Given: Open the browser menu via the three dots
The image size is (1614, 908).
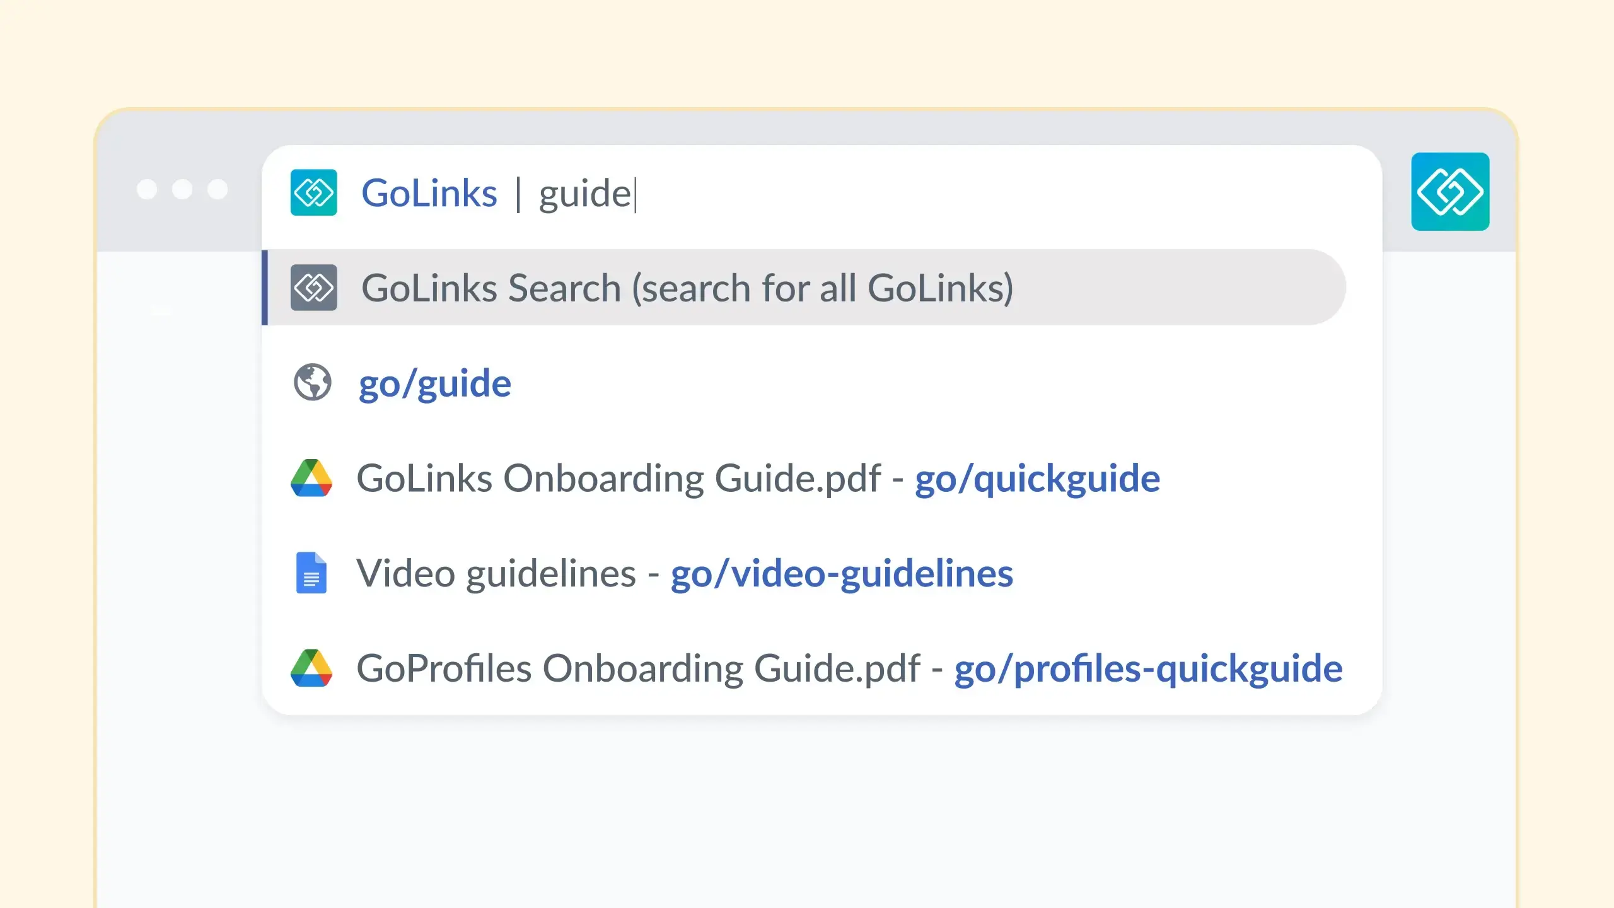Looking at the screenshot, I should [x=183, y=189].
